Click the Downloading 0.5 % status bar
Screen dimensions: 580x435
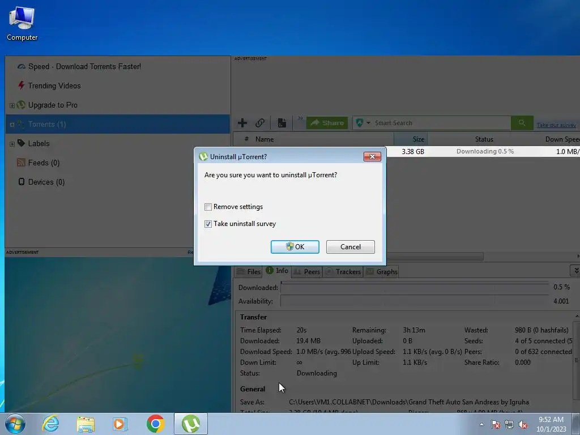point(485,151)
